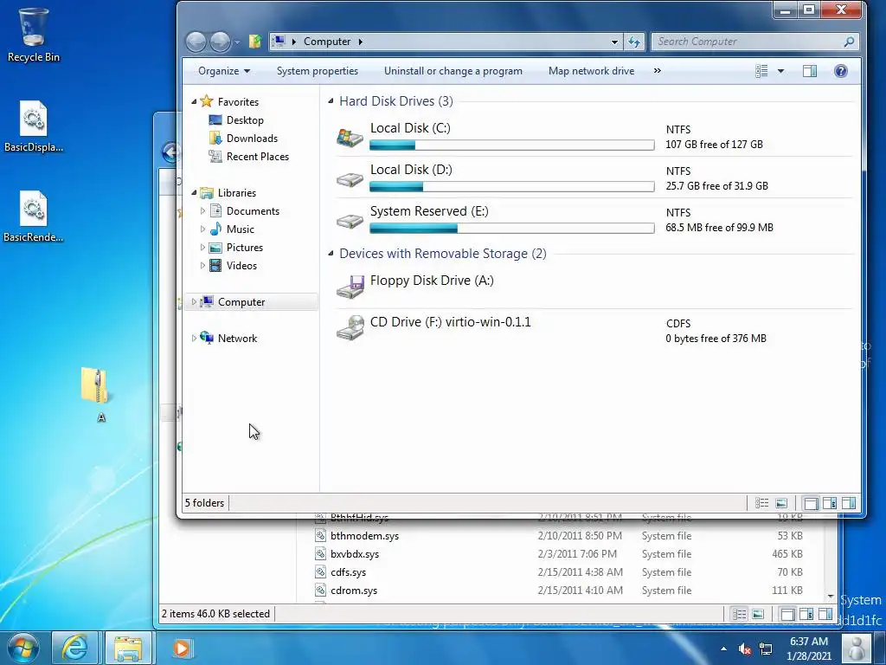Select the zipped folder named A

click(x=96, y=394)
